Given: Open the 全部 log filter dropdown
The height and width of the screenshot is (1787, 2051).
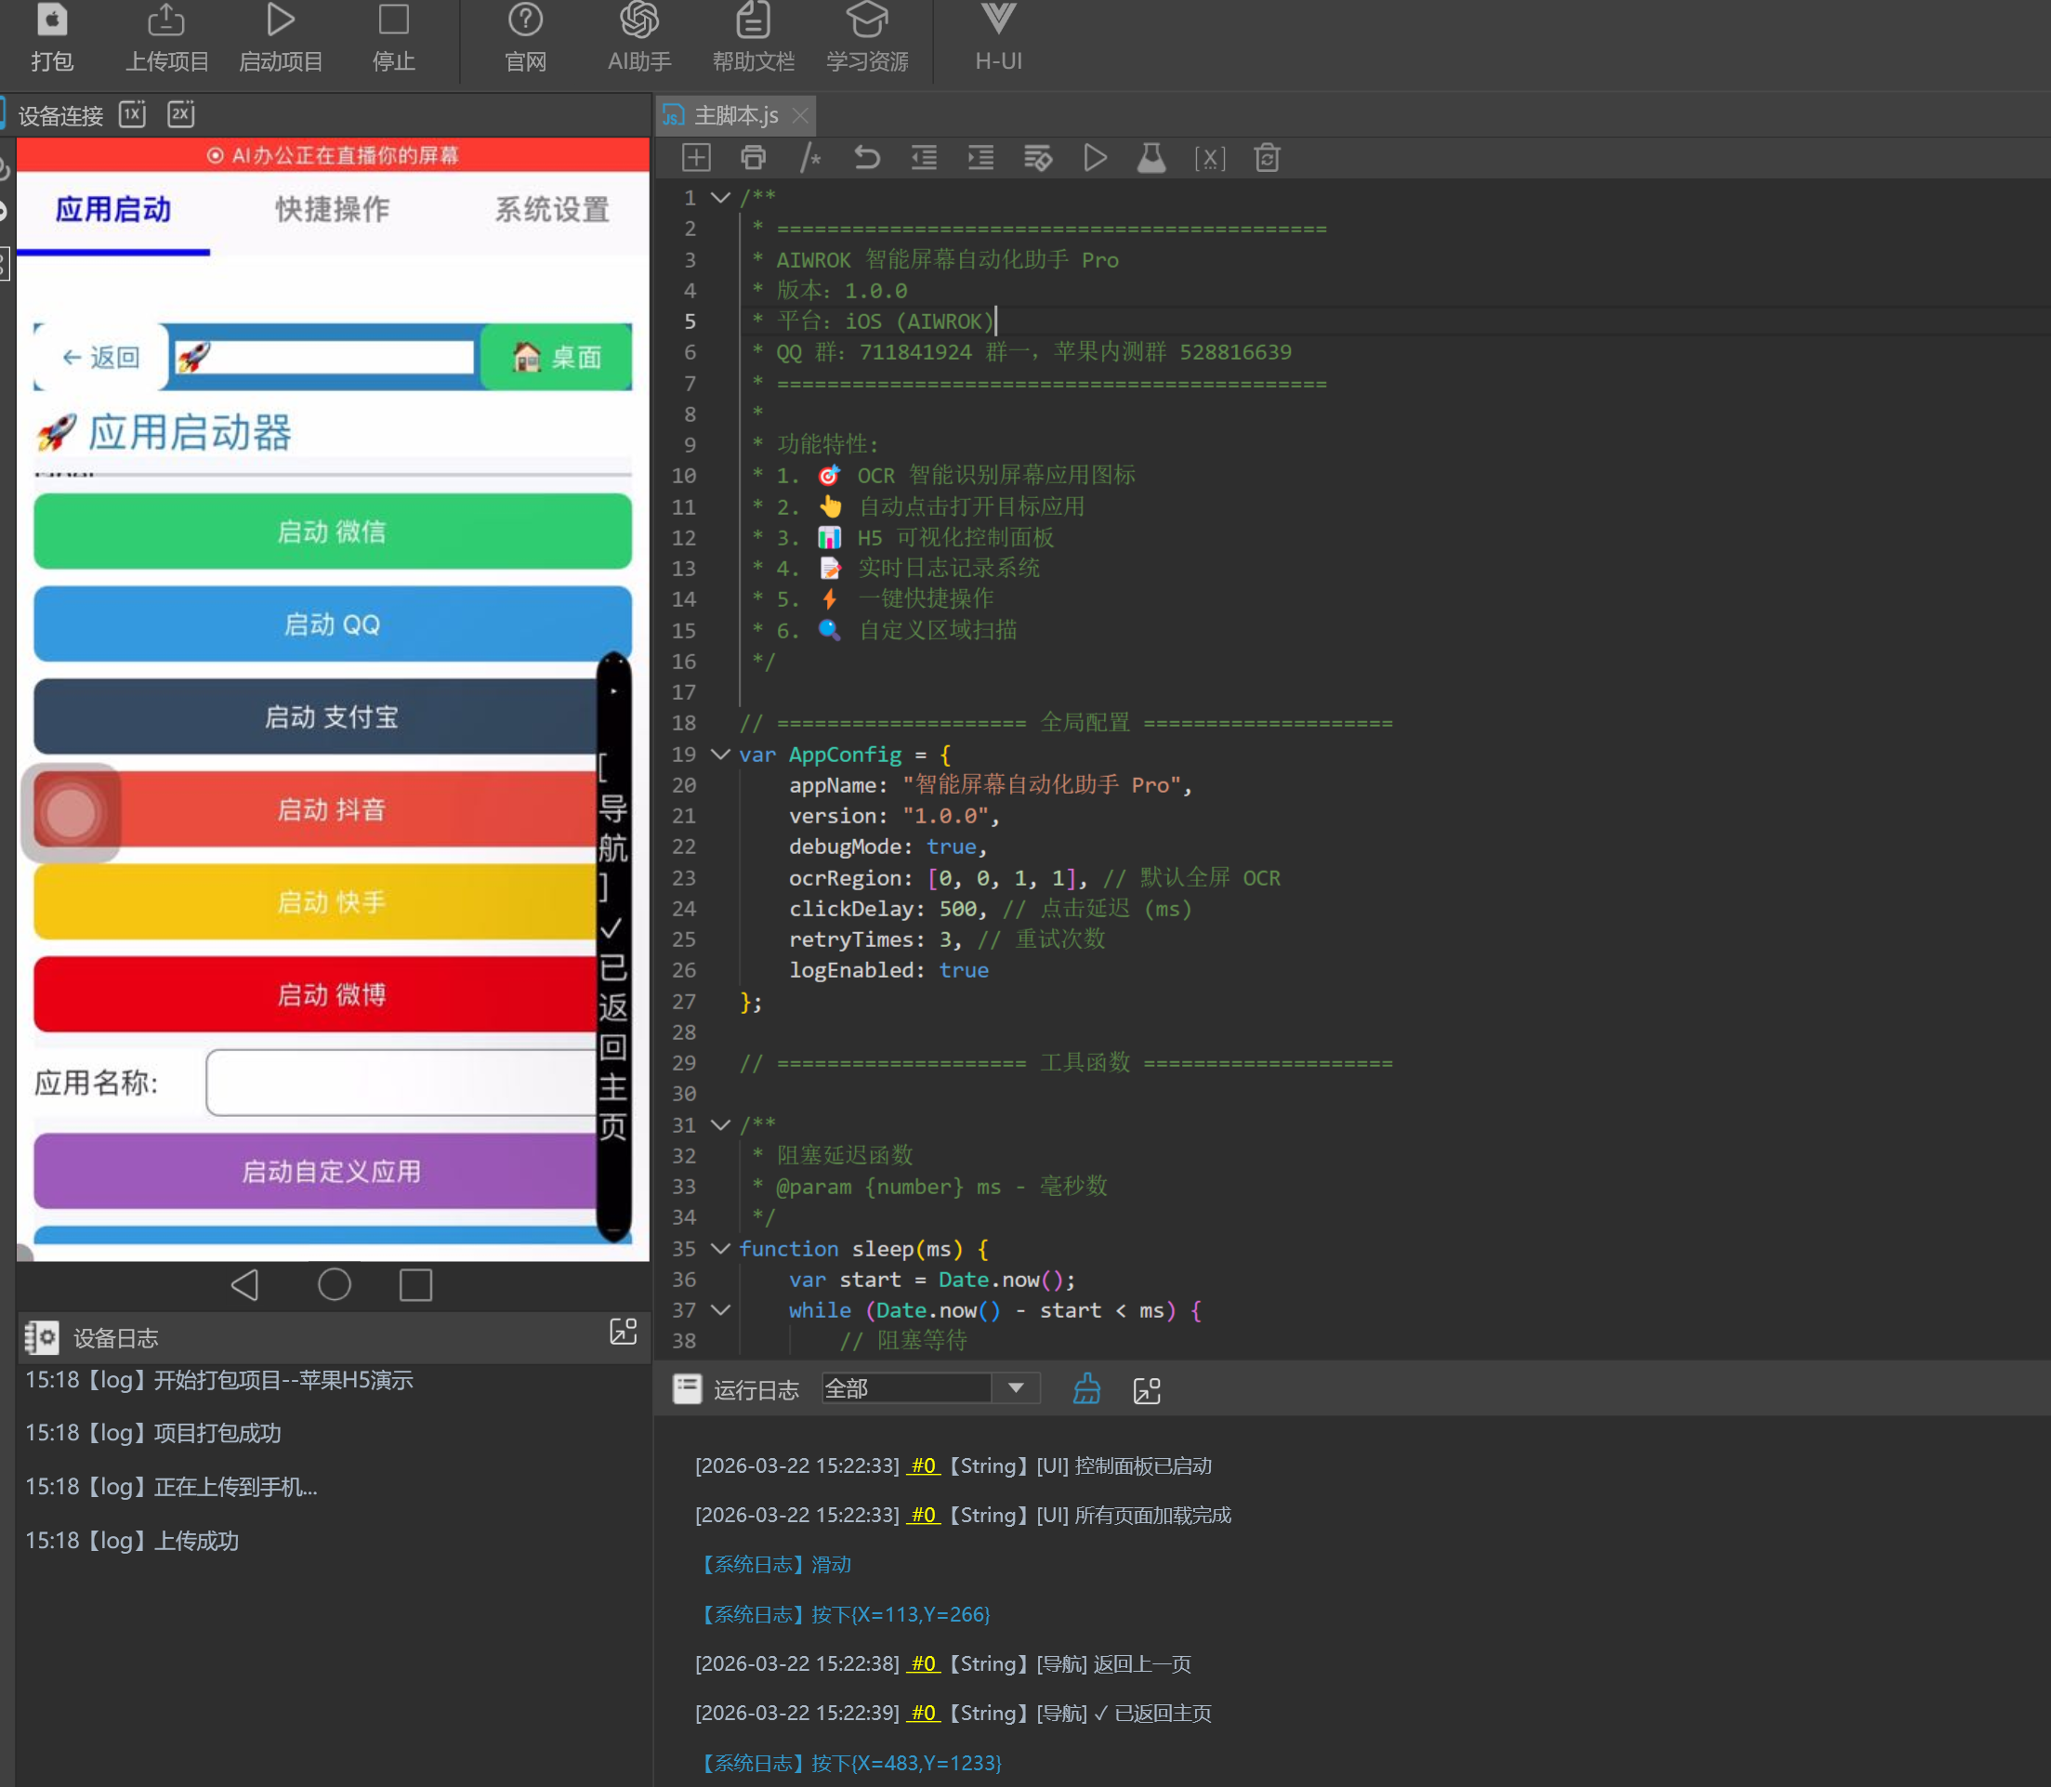Looking at the screenshot, I should coord(1015,1388).
